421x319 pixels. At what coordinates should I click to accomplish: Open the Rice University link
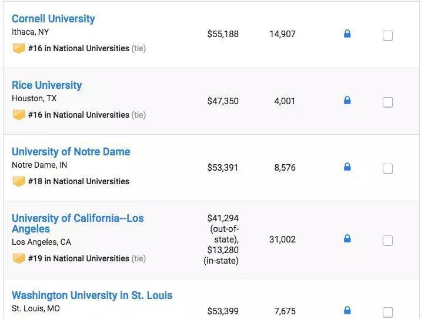(46, 85)
